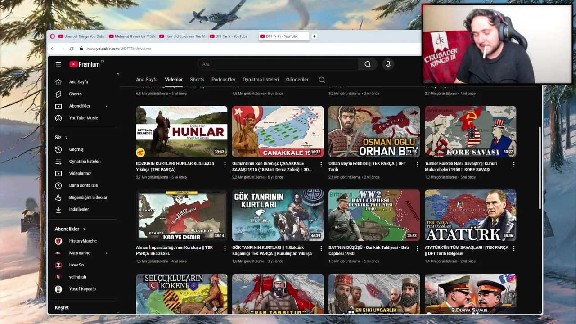576x324 pixels.
Task: Open options menu for Kore Savaşı video
Action: click(514, 165)
